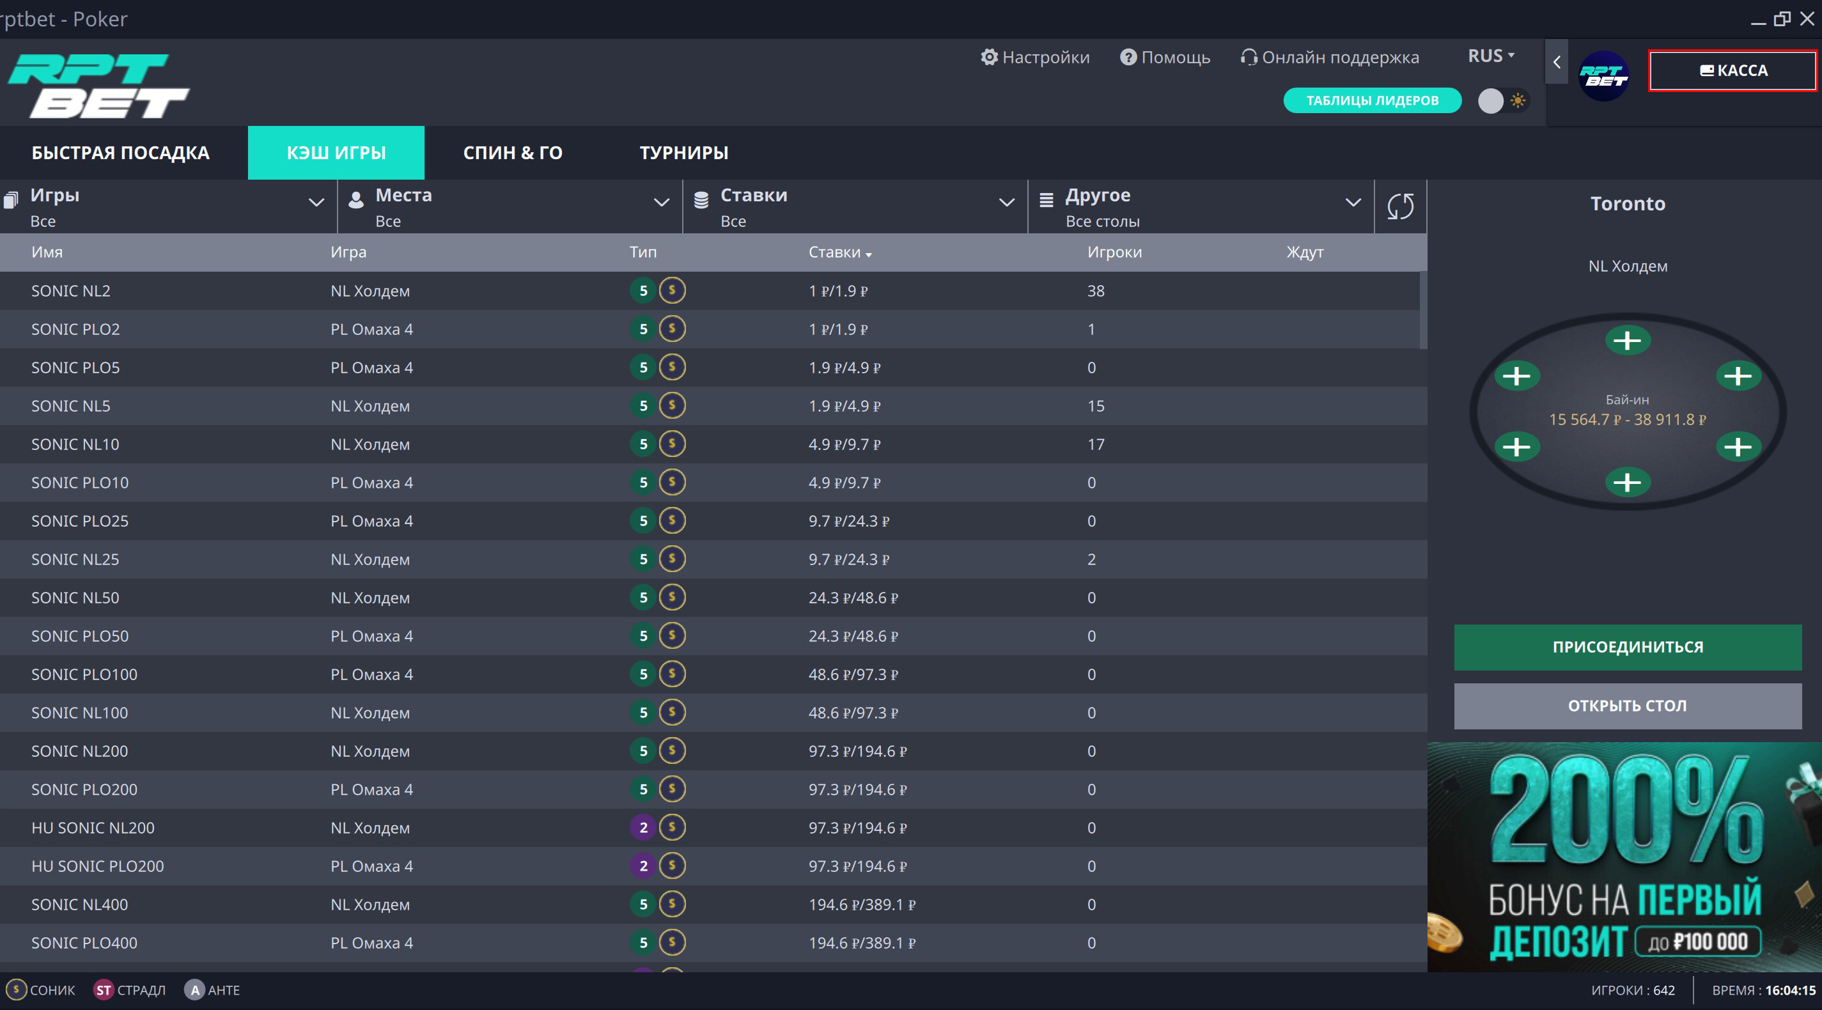Viewport: 1822px width, 1010px height.
Task: Click RPT BET round avatar icon
Action: click(x=1603, y=75)
